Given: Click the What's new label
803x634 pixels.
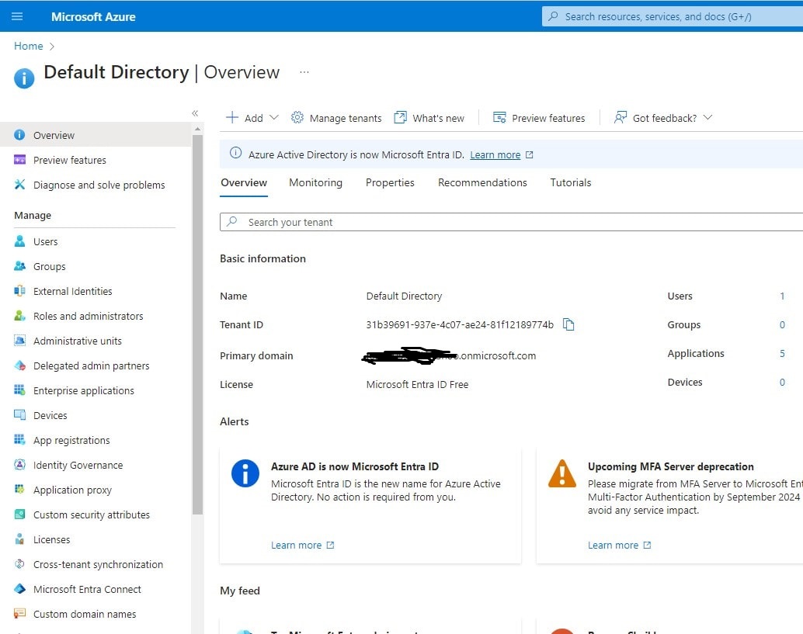Looking at the screenshot, I should [438, 118].
